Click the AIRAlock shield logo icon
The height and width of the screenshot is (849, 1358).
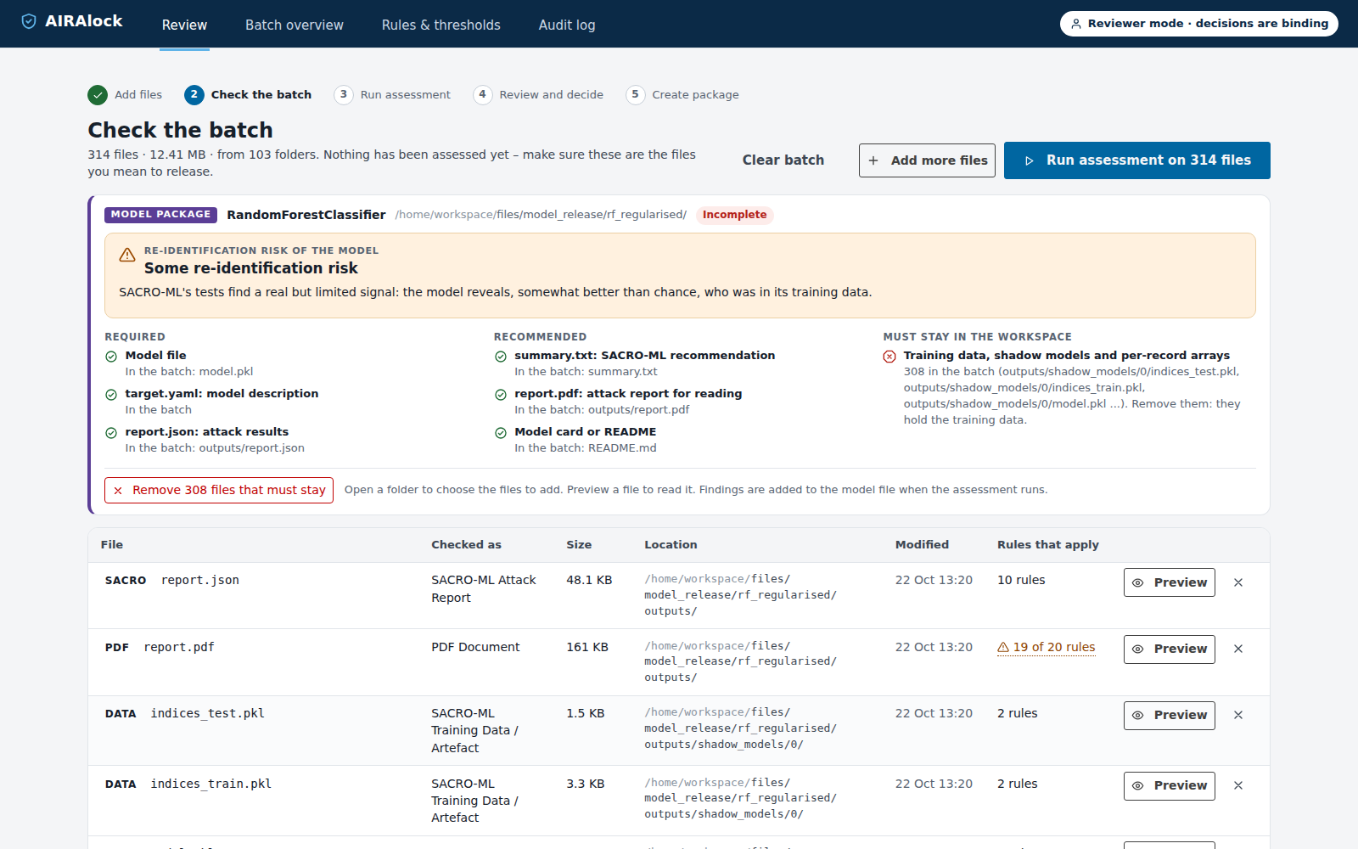[x=29, y=21]
